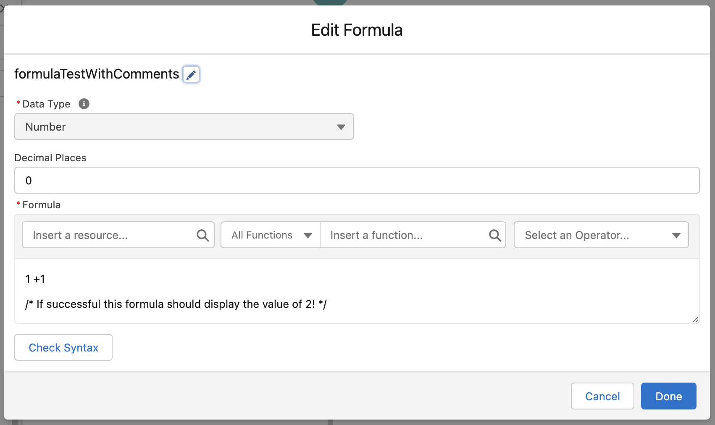This screenshot has width=715, height=425.
Task: Focus the Decimal Places input field
Action: click(357, 180)
